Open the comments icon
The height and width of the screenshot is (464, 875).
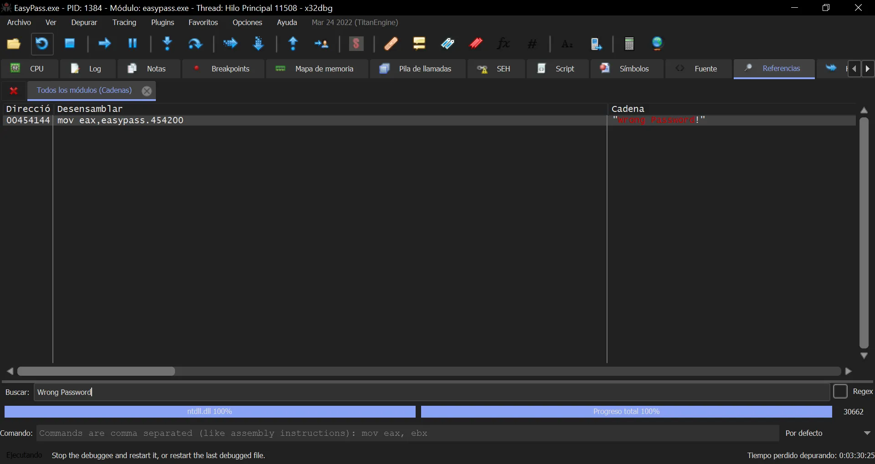pos(419,44)
